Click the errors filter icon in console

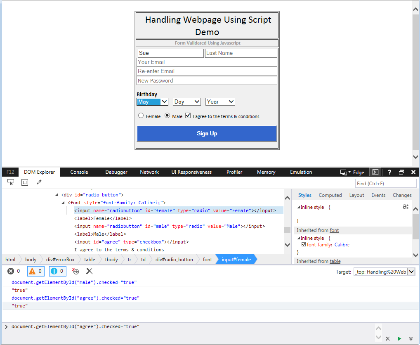tap(11, 272)
